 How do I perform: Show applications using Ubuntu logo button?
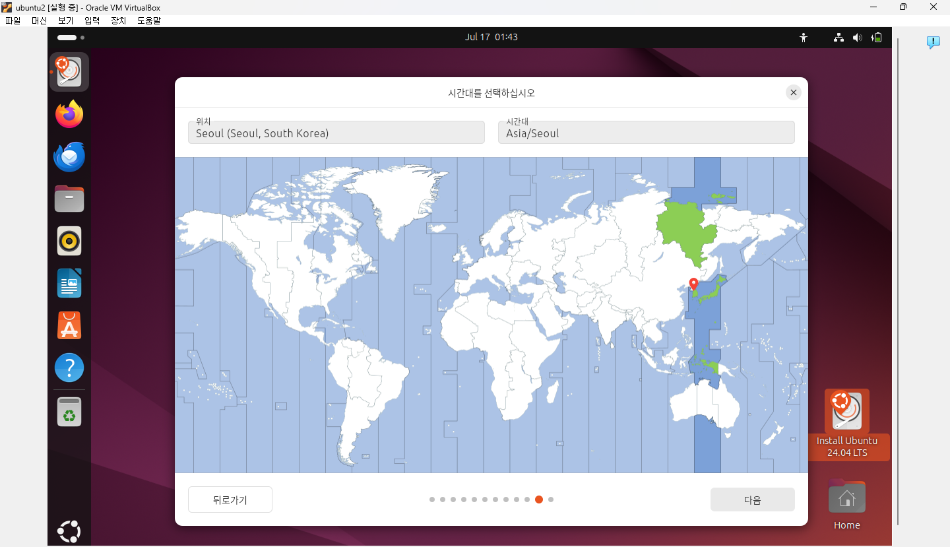pos(69,531)
